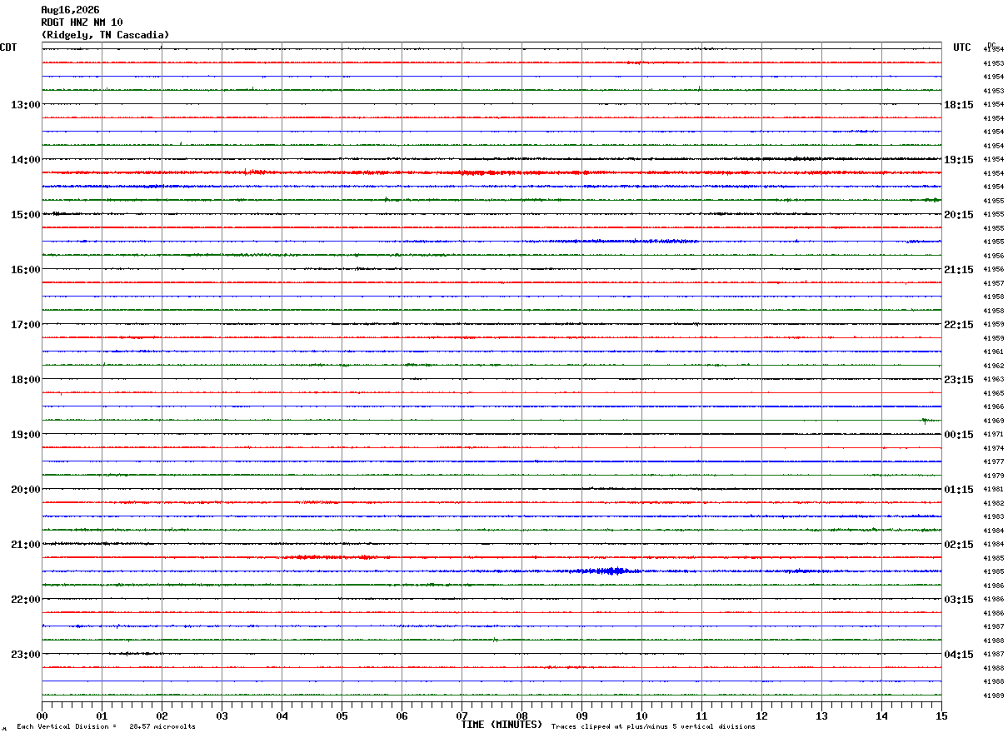
Task: Click minute 07 on the time axis
Action: (x=462, y=716)
